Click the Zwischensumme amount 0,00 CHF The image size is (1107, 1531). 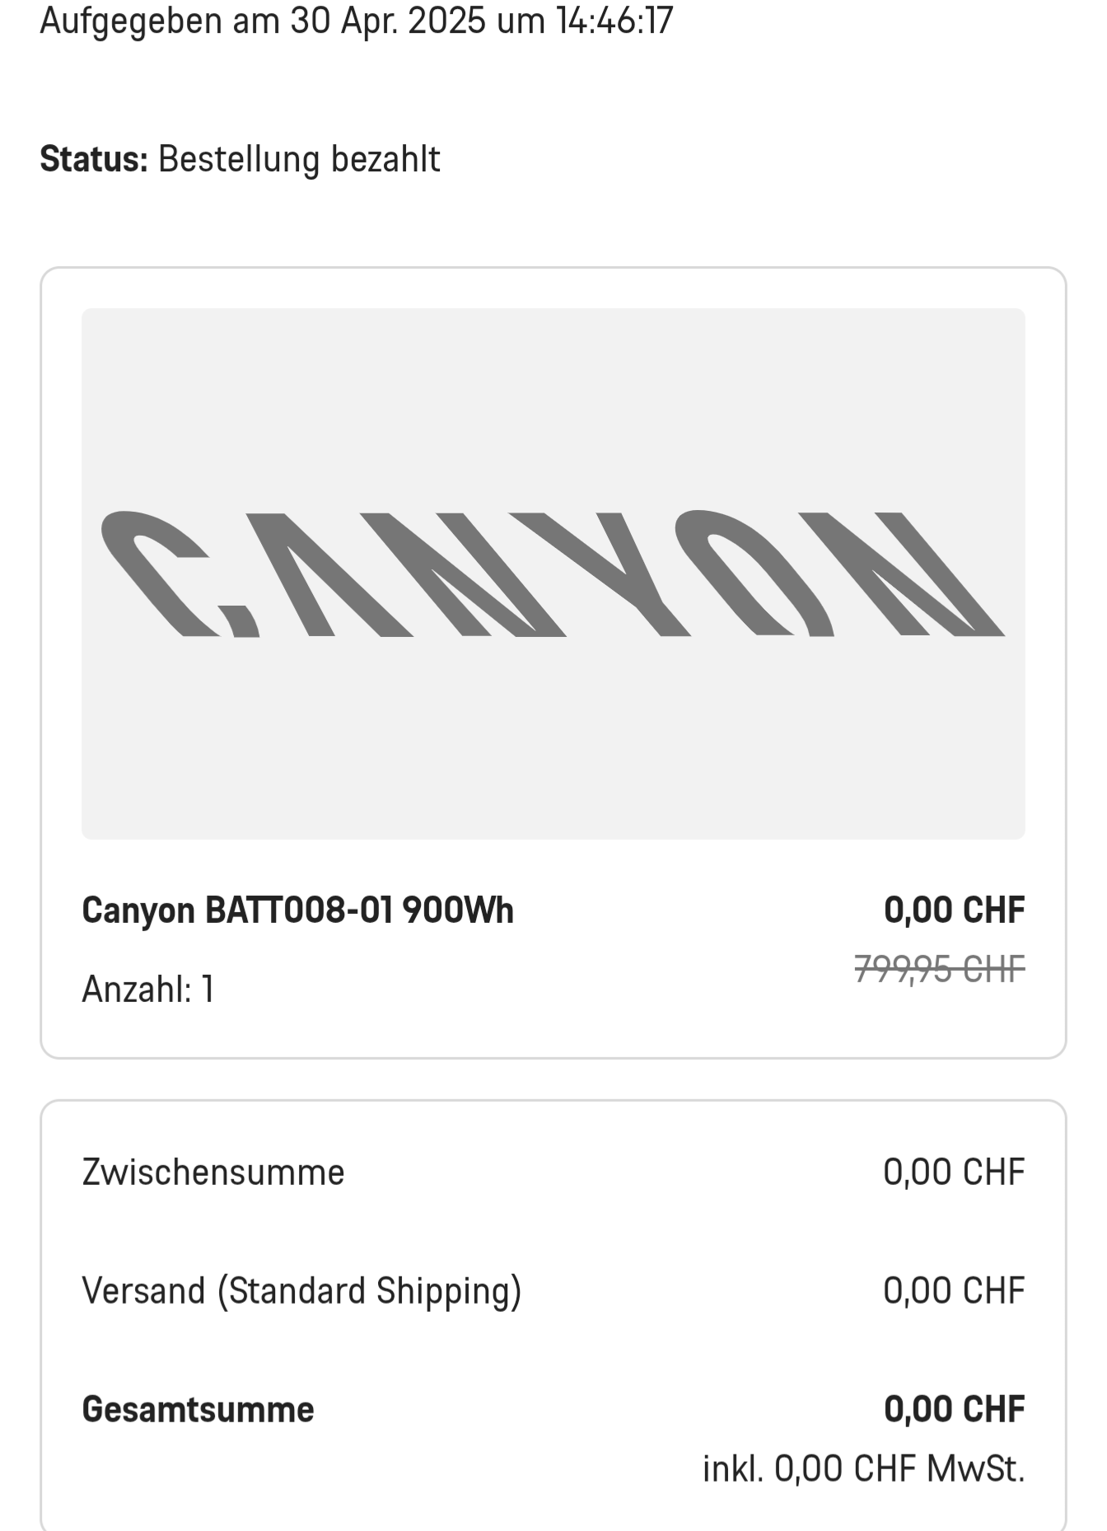pyautogui.click(x=954, y=1173)
